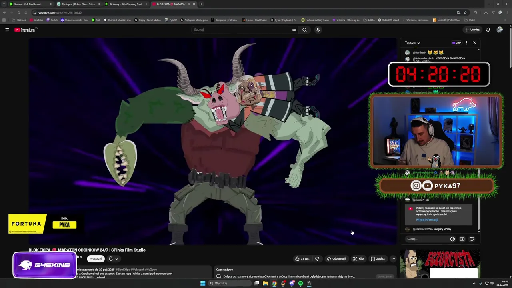The height and width of the screenshot is (288, 512).
Task: Open the Twitch bookmark
Action: point(52,20)
